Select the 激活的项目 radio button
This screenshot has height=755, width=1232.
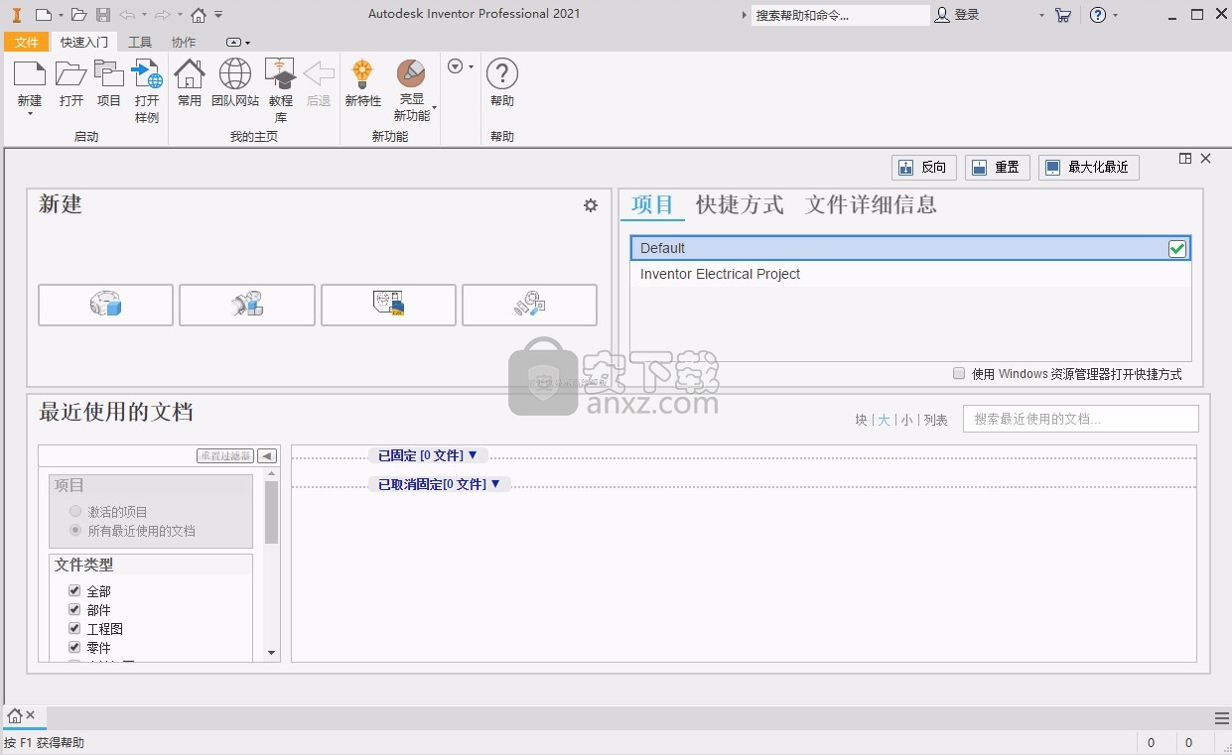coord(75,512)
